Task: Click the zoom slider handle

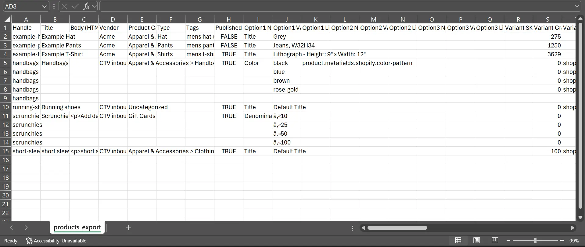Action: (535, 241)
